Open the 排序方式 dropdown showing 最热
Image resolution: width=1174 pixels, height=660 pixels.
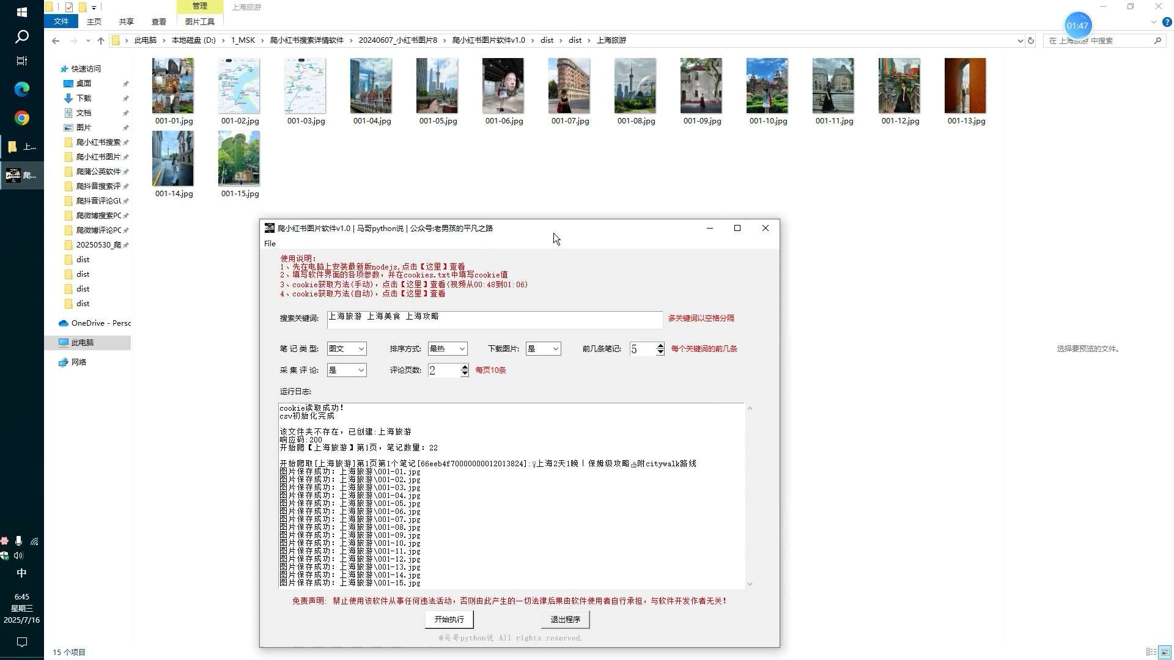448,348
